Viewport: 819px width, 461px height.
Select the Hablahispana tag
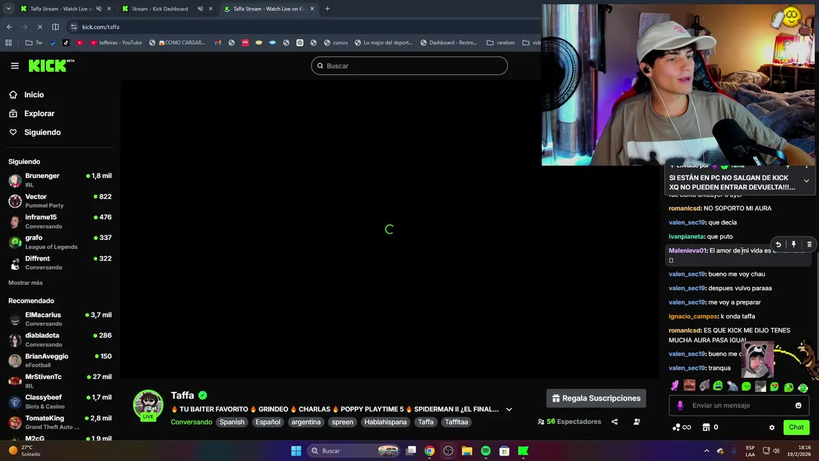click(385, 422)
